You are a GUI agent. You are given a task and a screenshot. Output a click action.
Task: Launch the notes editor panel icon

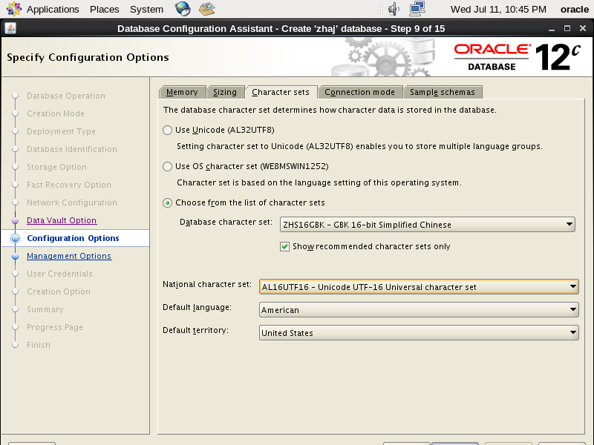click(x=207, y=9)
